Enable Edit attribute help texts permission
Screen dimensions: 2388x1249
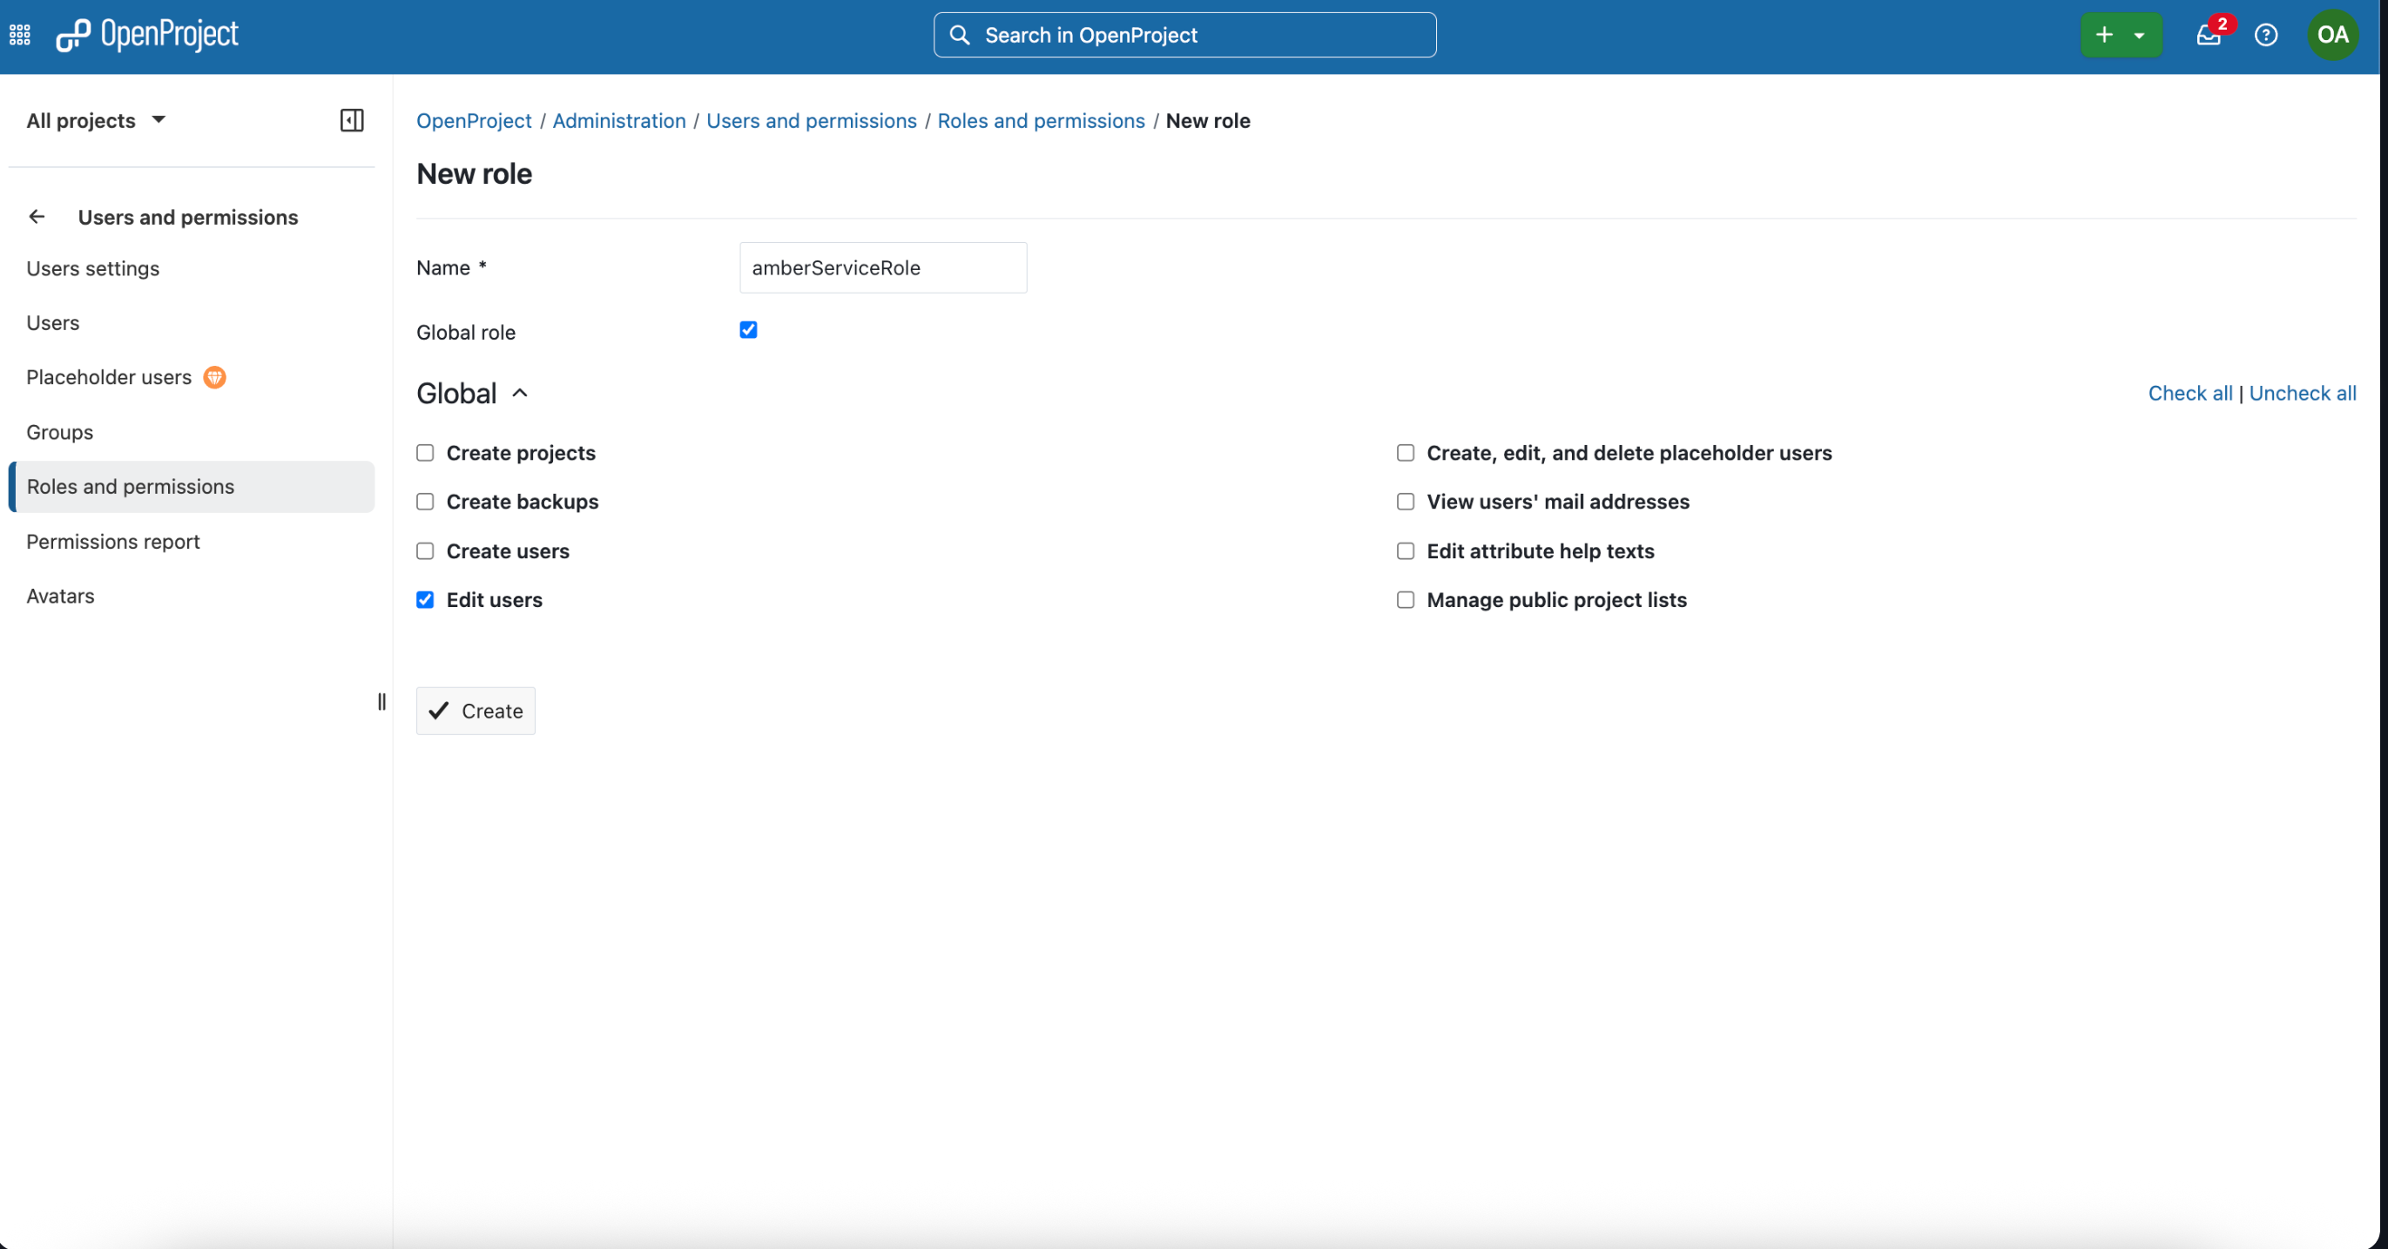coord(1406,550)
